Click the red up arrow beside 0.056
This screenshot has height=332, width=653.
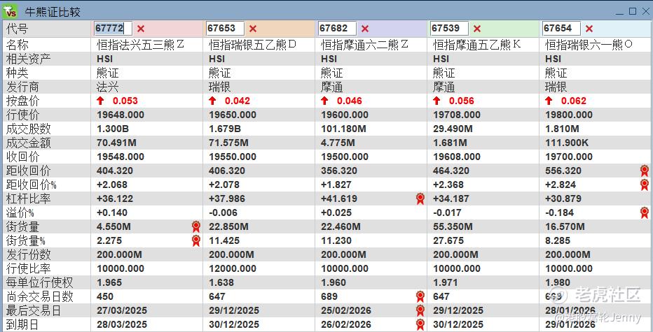pos(437,101)
